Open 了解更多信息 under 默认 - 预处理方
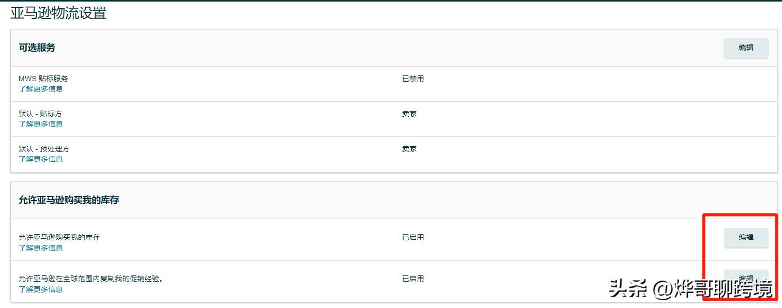 (x=41, y=159)
